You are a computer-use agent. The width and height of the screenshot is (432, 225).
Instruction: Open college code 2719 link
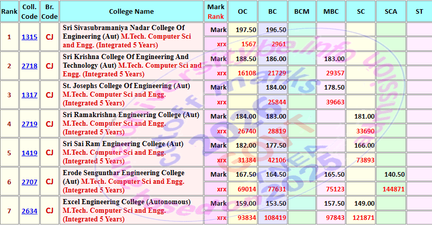coord(30,124)
